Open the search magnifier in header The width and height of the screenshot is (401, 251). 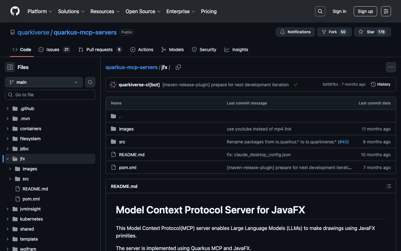(320, 11)
